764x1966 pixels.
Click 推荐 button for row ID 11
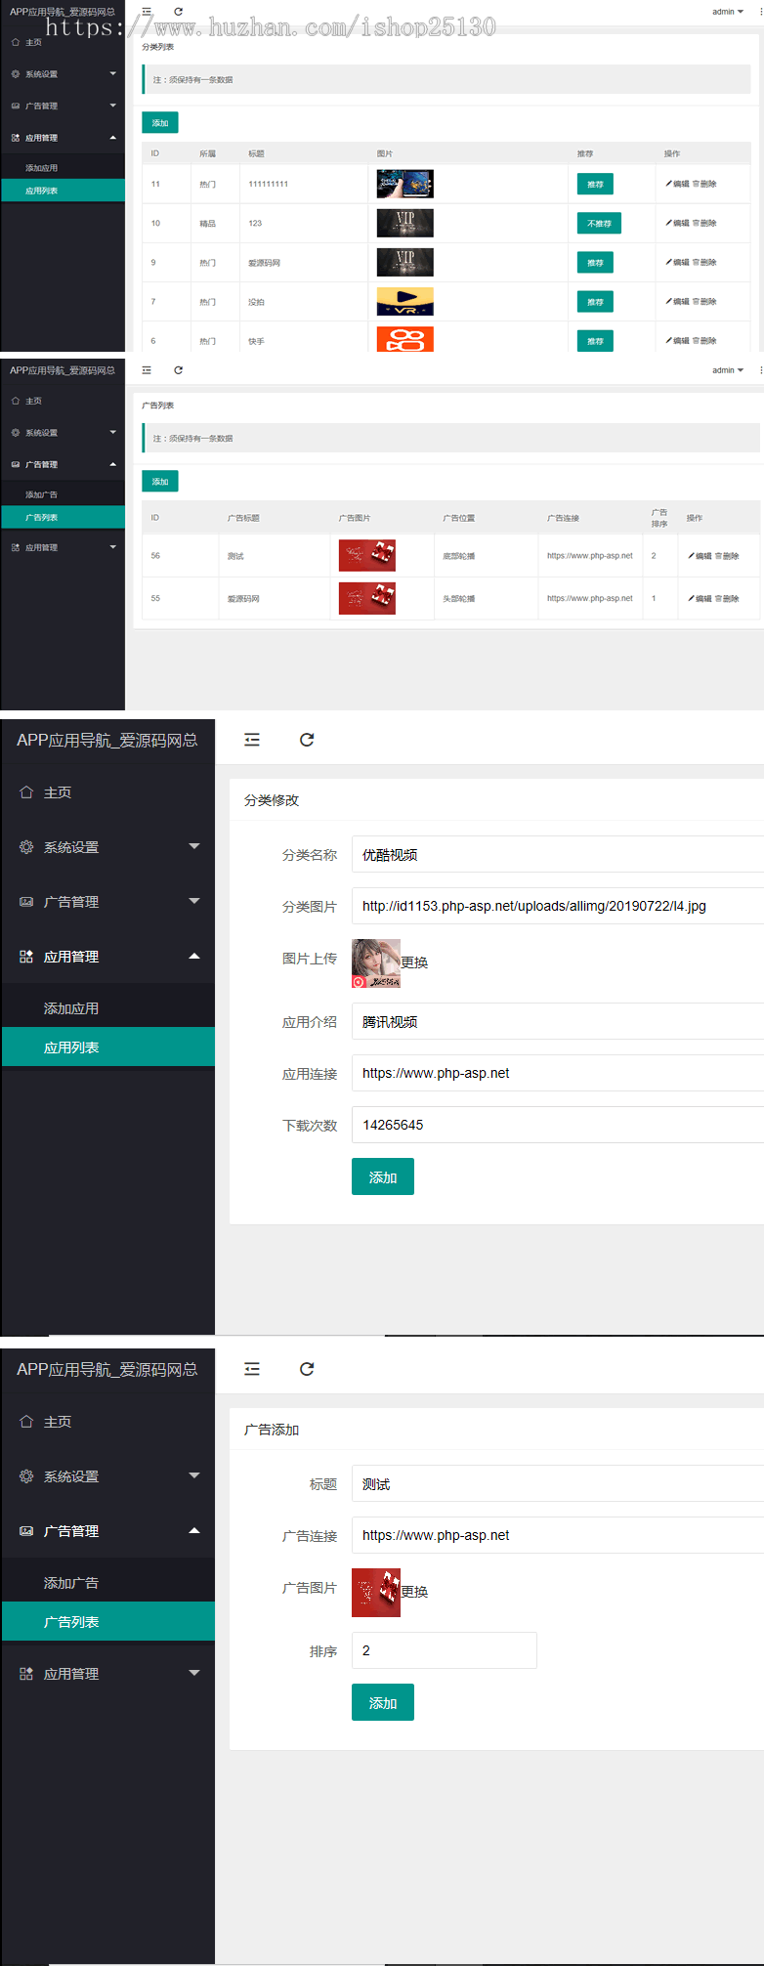click(x=595, y=185)
